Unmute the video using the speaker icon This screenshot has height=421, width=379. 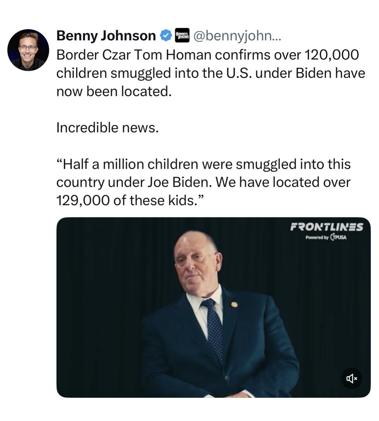tap(351, 378)
